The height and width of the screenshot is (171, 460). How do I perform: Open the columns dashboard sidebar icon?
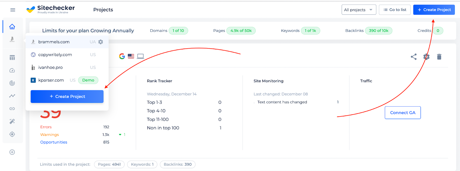tap(12, 58)
